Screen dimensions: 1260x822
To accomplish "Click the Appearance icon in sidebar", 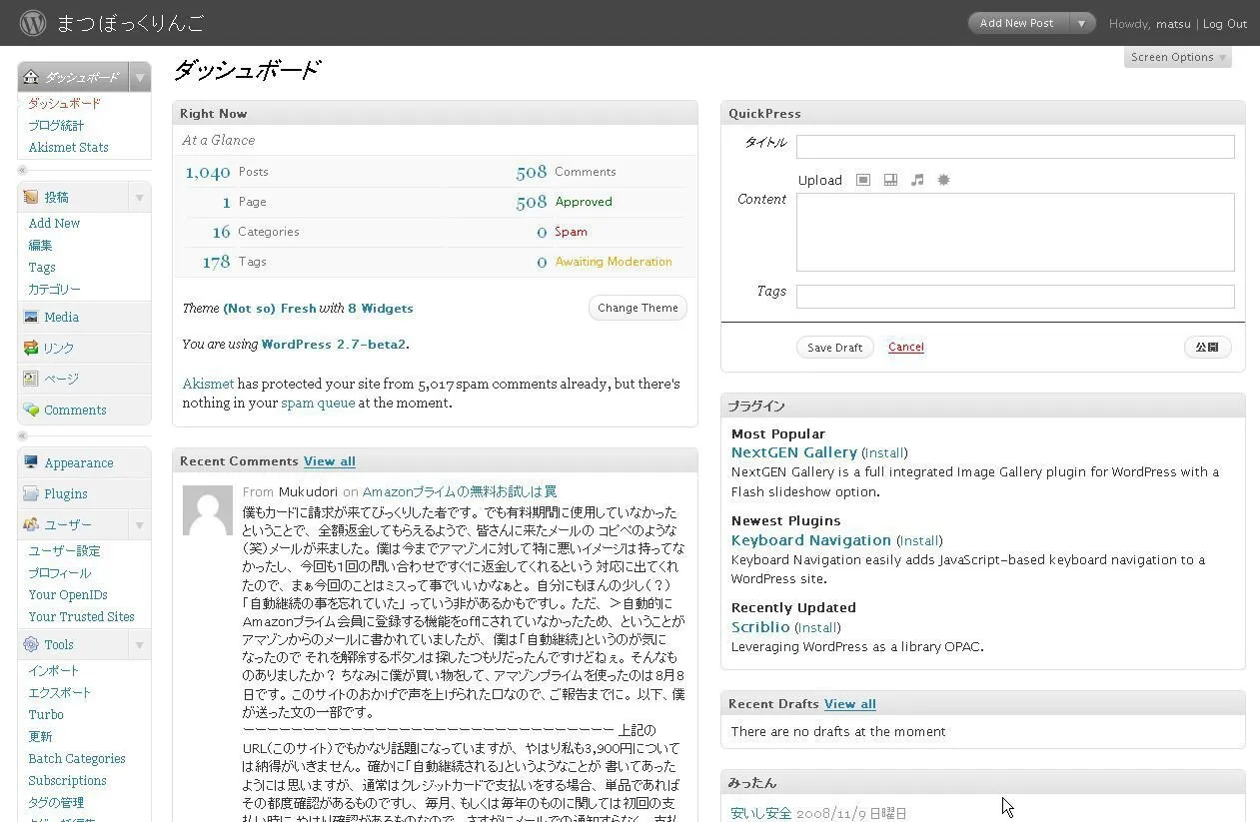I will (x=31, y=462).
